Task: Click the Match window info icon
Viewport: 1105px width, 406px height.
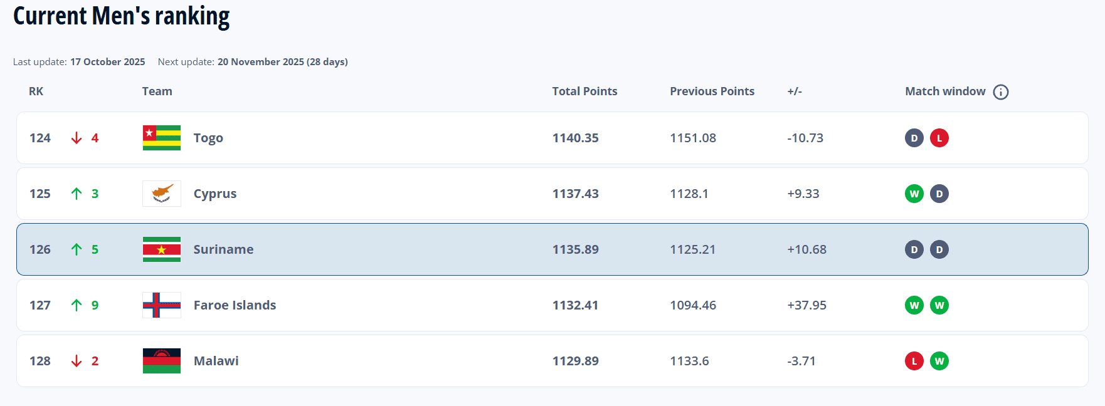Action: pos(1001,92)
